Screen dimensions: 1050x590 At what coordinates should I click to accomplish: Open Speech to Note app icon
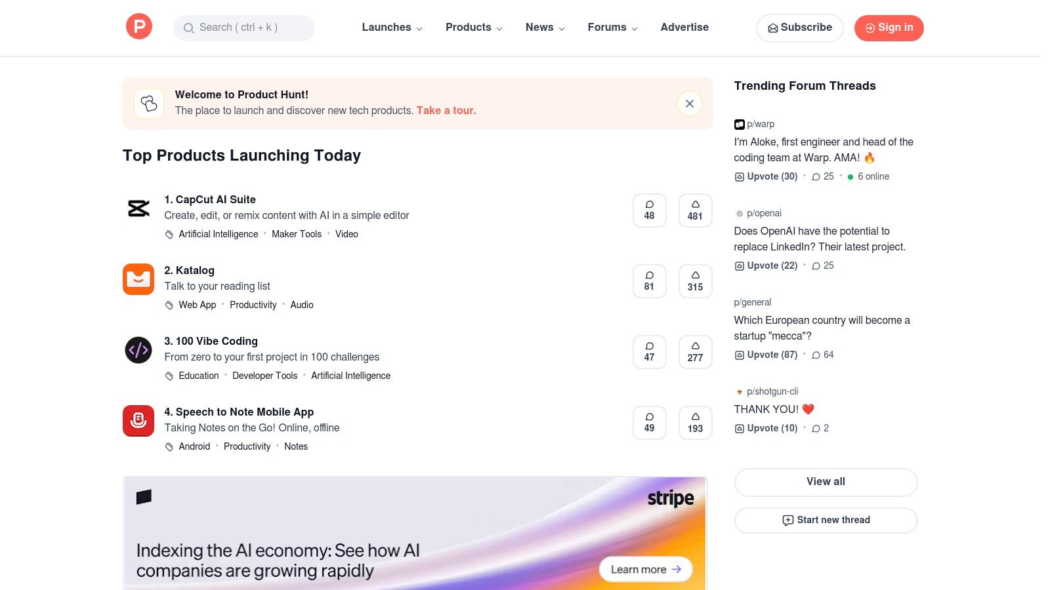tap(138, 421)
